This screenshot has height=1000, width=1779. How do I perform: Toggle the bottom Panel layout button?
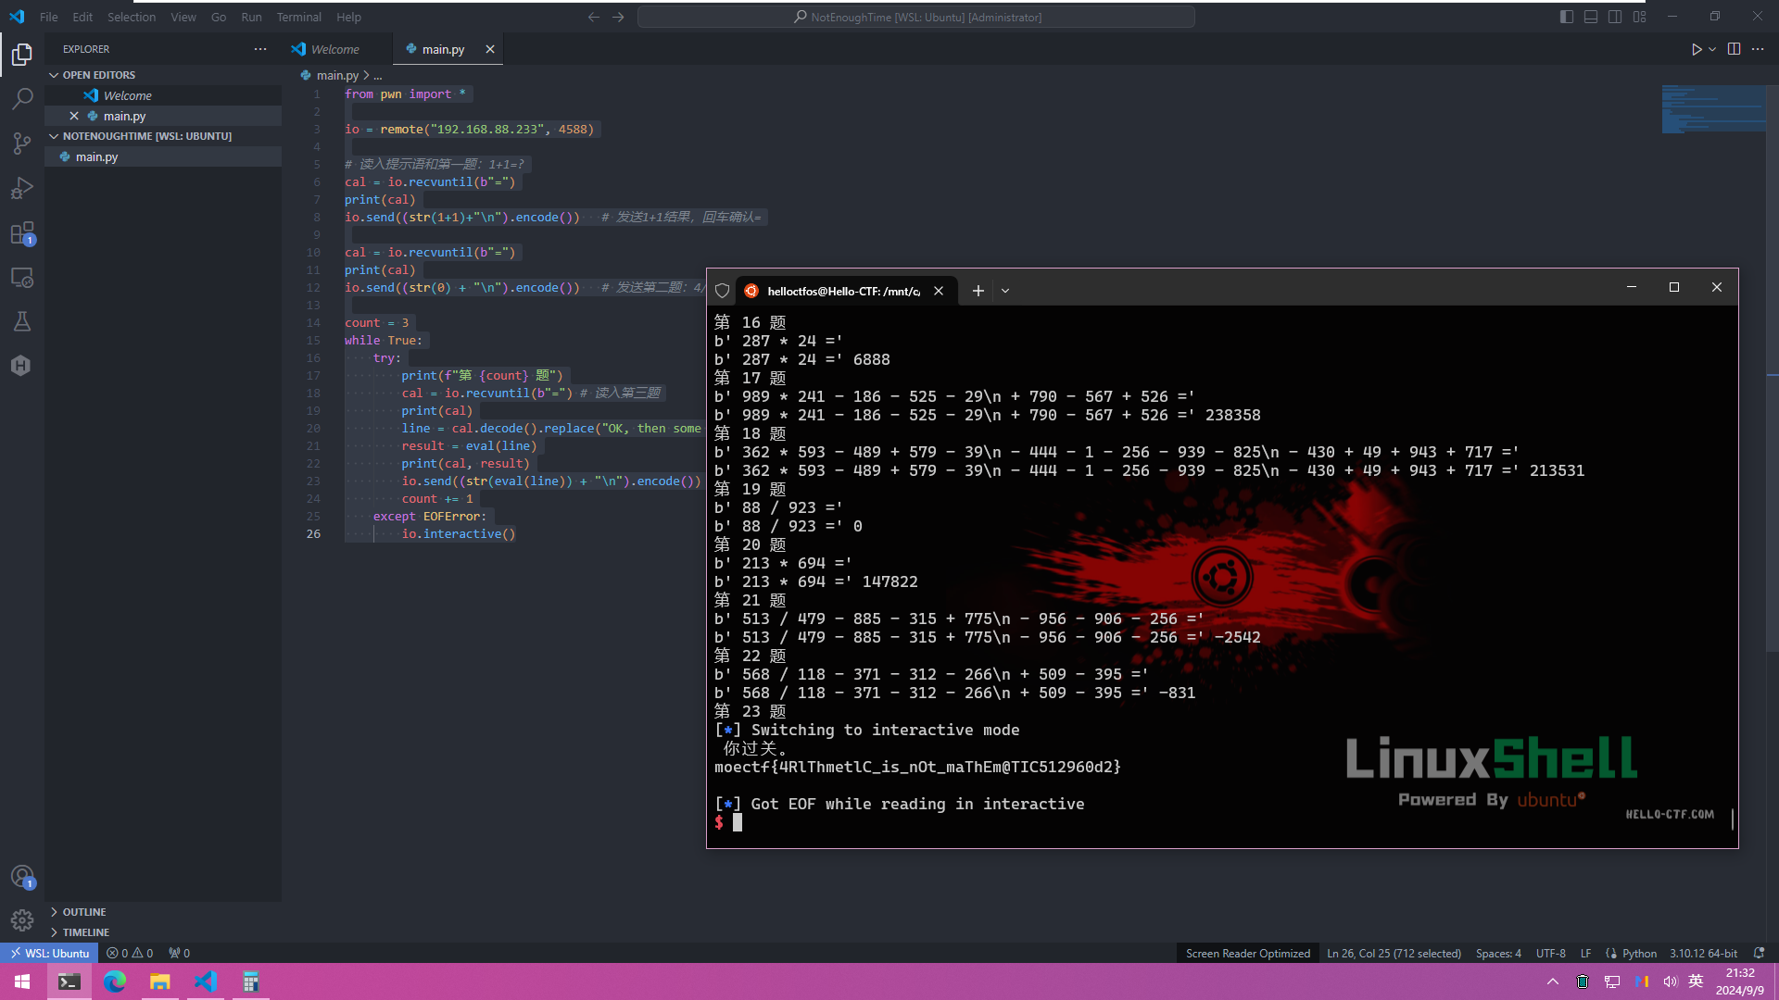tap(1591, 17)
